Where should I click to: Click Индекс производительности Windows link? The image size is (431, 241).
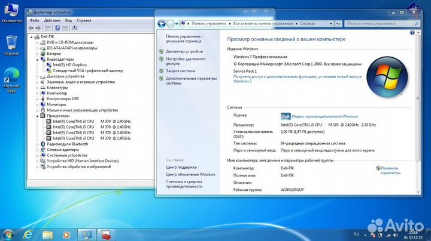pos(324,116)
